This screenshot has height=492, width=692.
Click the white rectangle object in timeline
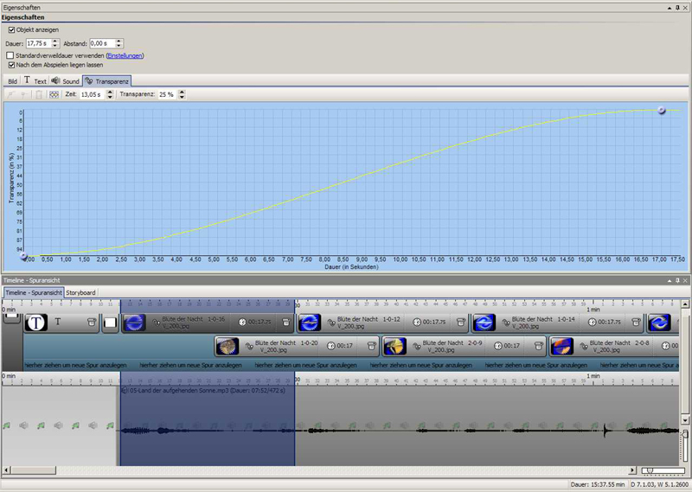click(111, 323)
